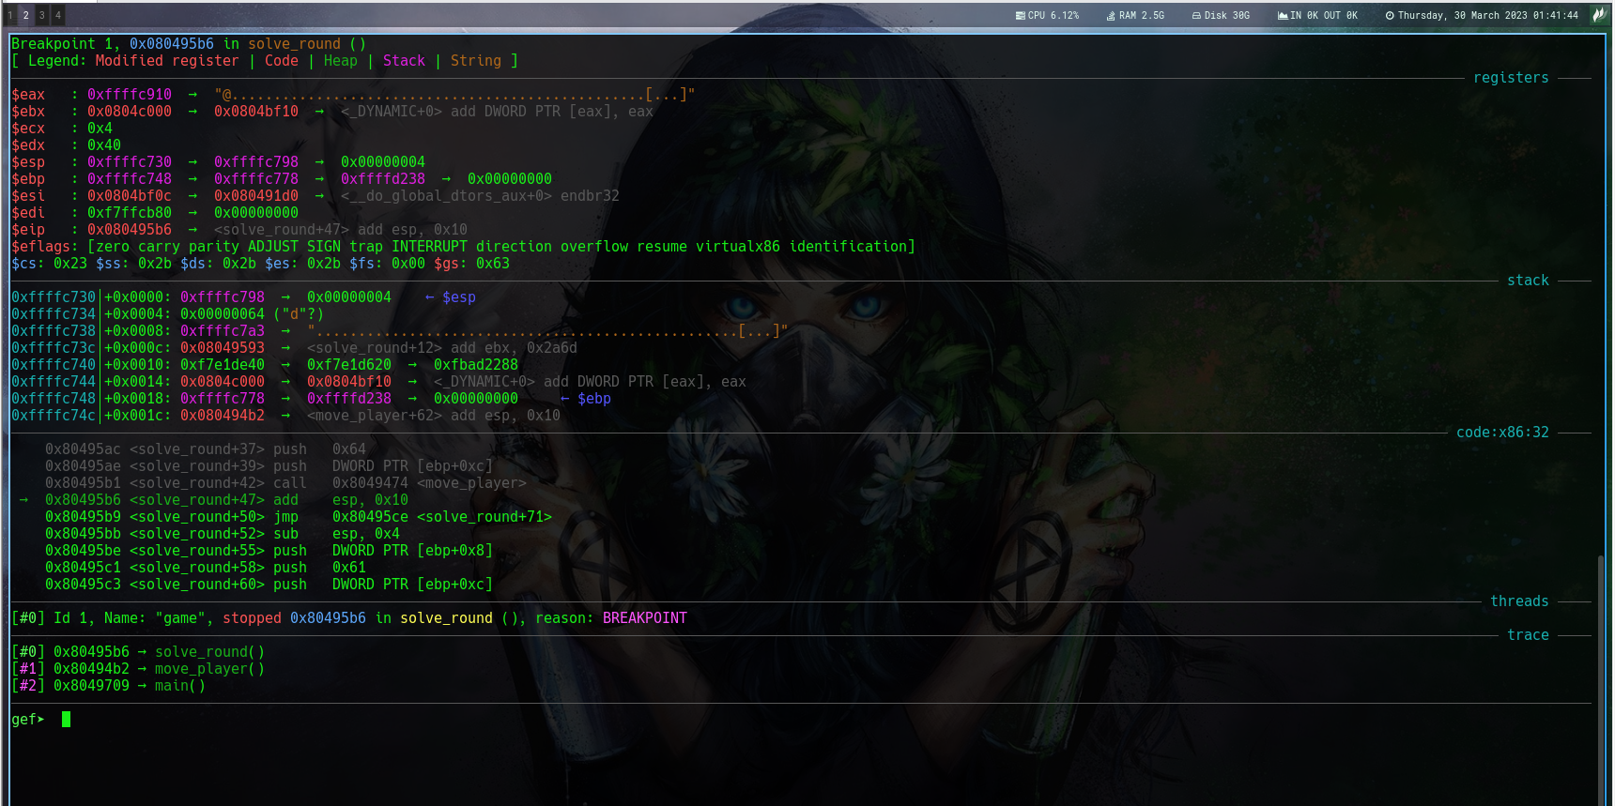Click the feather icon in top bar
The width and height of the screenshot is (1615, 806).
pyautogui.click(x=1598, y=15)
